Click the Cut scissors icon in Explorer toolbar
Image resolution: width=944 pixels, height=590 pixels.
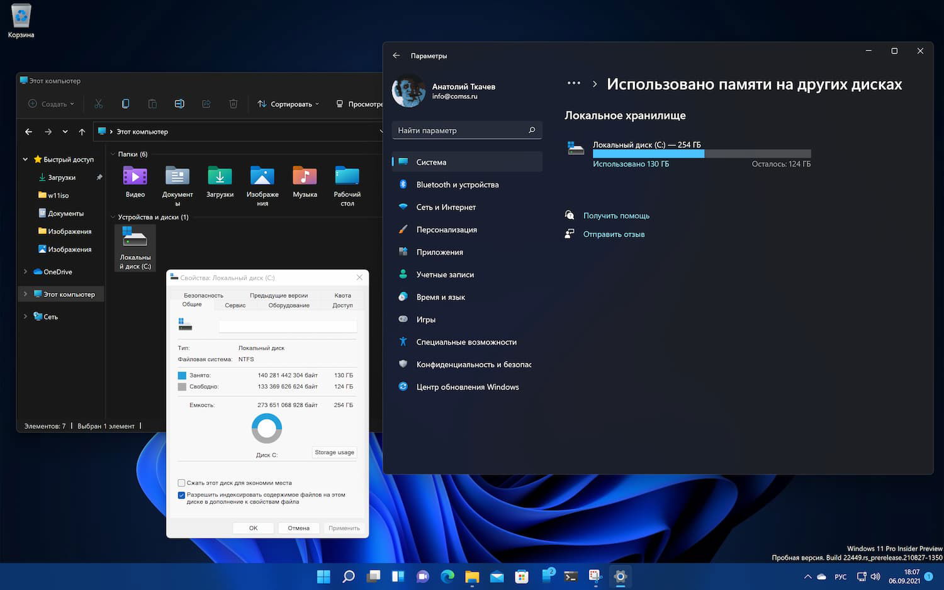tap(98, 104)
